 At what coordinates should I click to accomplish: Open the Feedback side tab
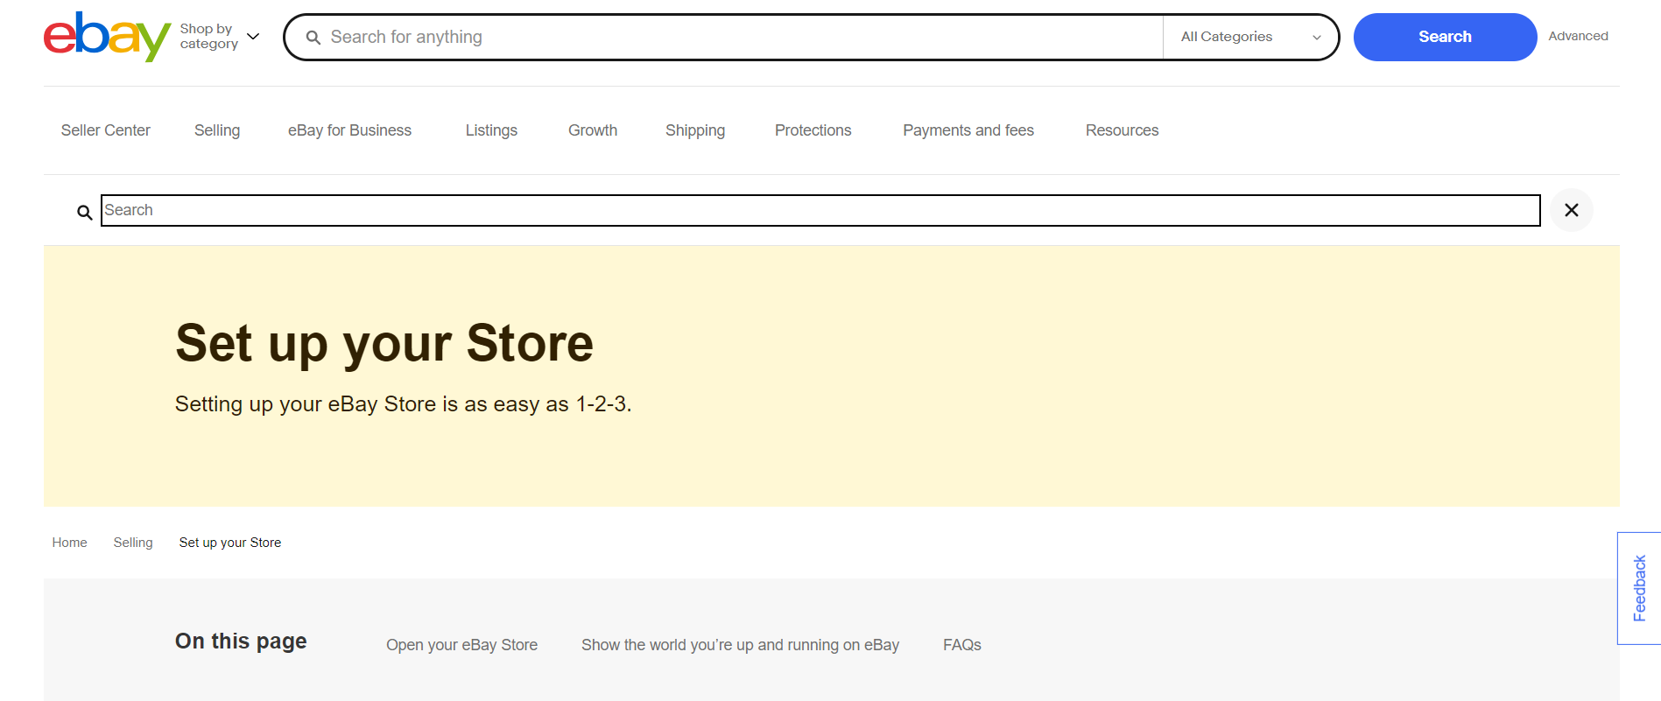(x=1639, y=588)
